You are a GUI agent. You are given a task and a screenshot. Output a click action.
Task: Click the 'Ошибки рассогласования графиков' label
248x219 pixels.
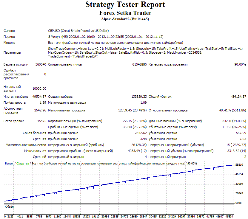tap(16, 74)
